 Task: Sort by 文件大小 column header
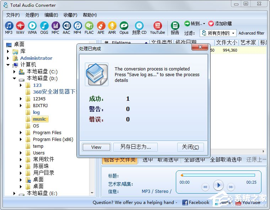click(x=227, y=42)
